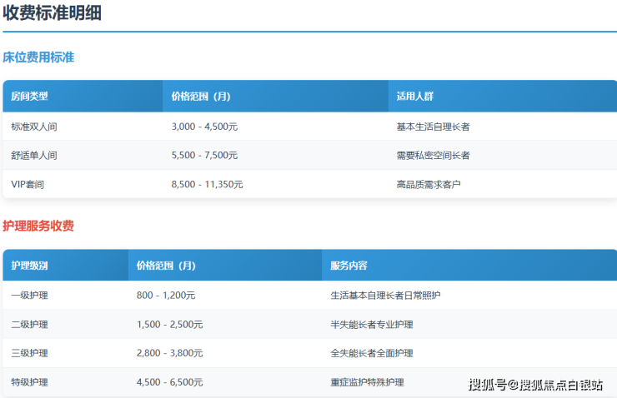Select the 标准双人间 row label
The height and width of the screenshot is (398, 617).
pos(34,127)
